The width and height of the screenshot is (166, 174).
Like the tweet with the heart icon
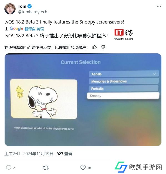83,168
